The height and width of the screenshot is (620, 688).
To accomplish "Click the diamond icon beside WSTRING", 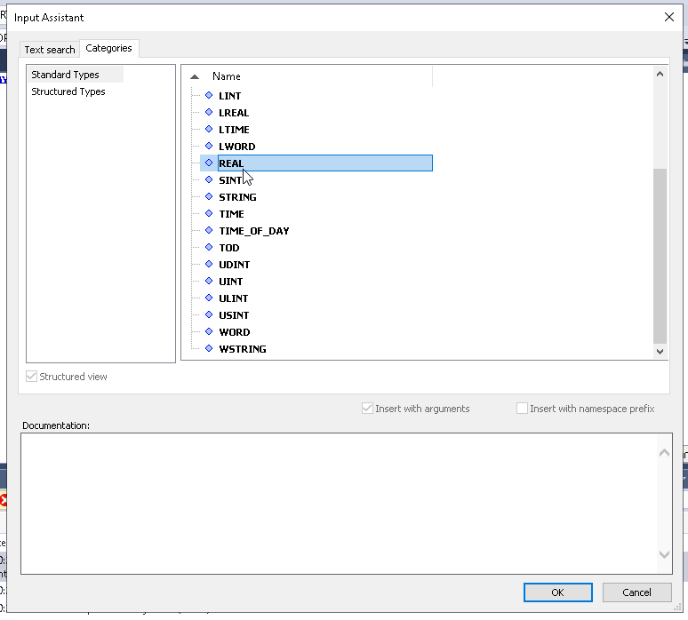I will point(209,348).
